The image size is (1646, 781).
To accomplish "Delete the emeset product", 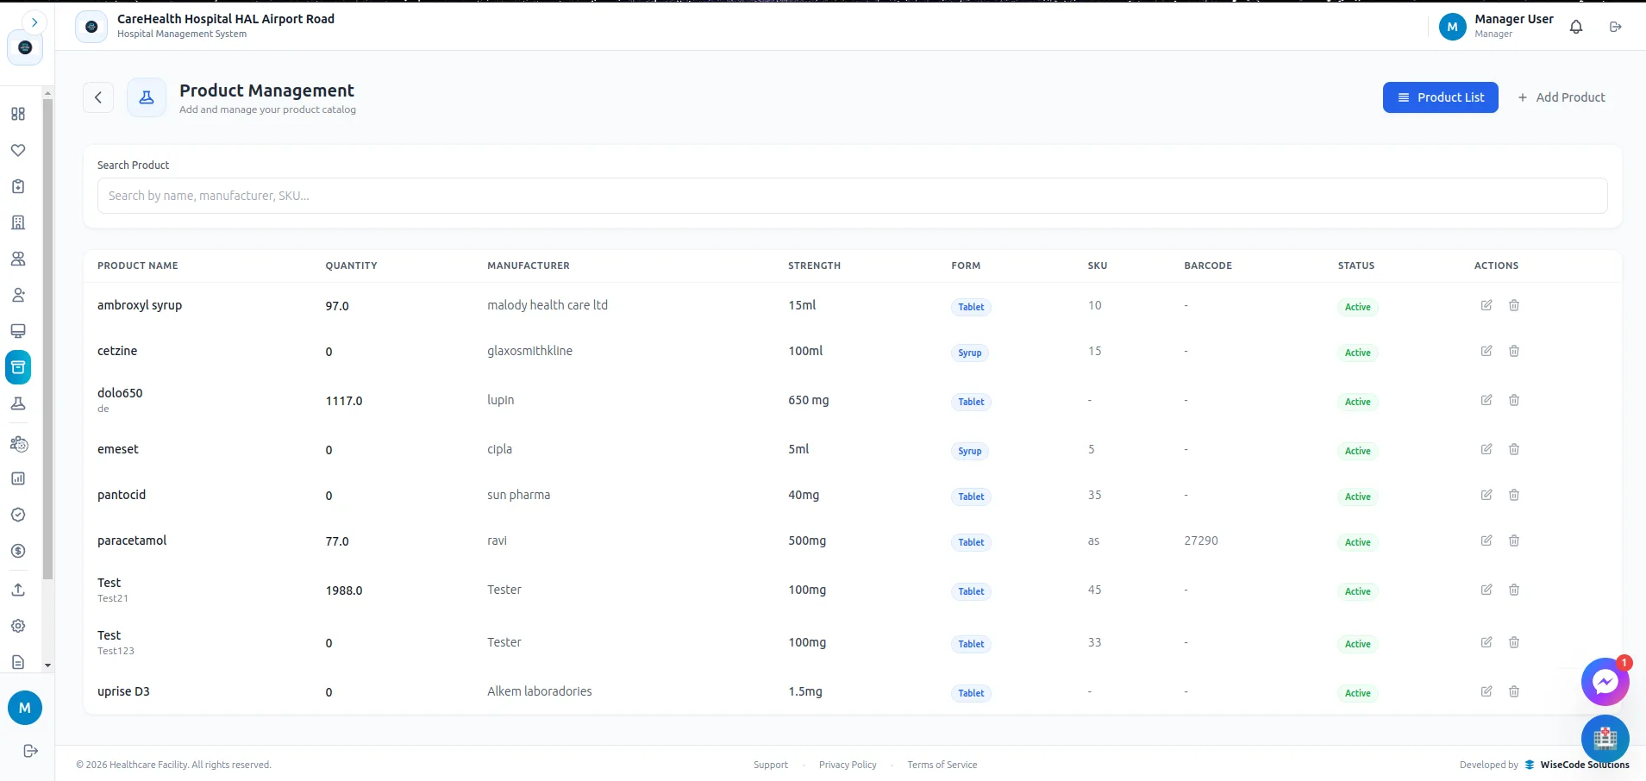I will 1514,449.
